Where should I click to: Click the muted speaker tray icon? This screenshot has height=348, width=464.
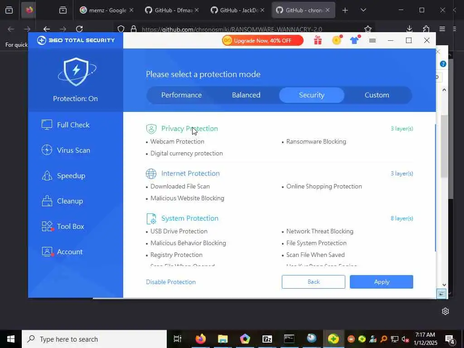pyautogui.click(x=405, y=339)
